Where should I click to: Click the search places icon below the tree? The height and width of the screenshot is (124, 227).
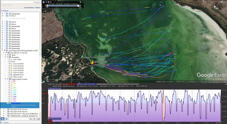3,119
